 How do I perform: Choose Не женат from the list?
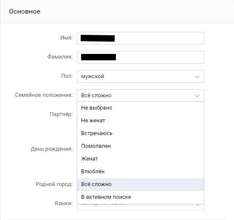[141, 121]
